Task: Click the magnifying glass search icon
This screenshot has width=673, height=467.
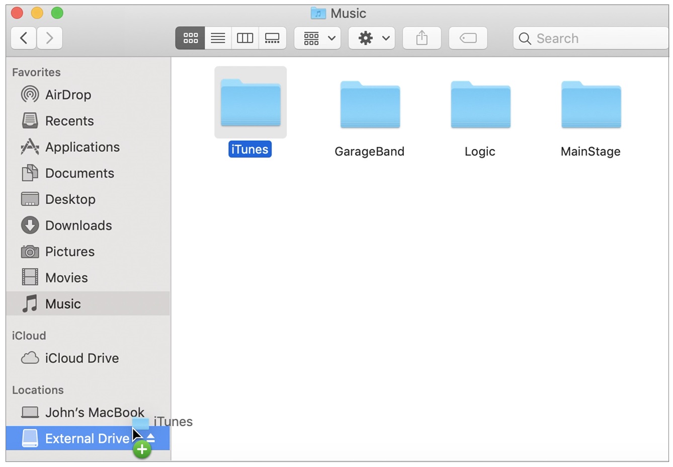Action: click(x=525, y=38)
